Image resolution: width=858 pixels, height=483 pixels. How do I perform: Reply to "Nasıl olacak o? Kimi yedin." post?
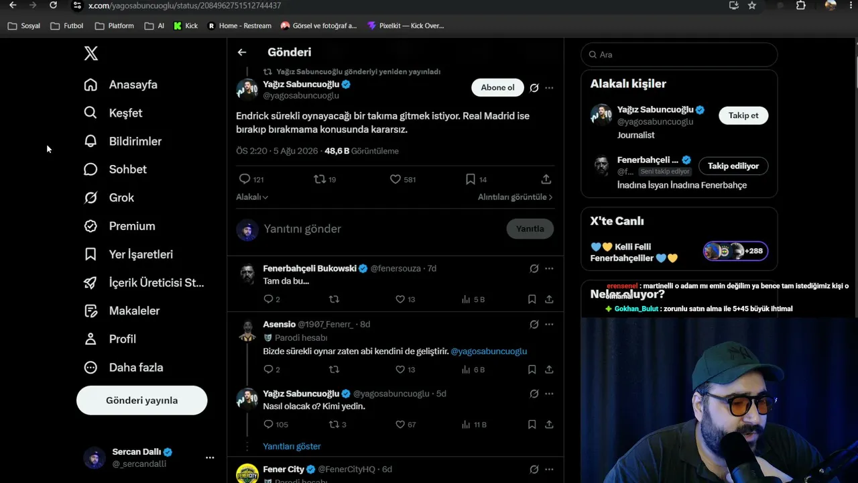pyautogui.click(x=268, y=425)
